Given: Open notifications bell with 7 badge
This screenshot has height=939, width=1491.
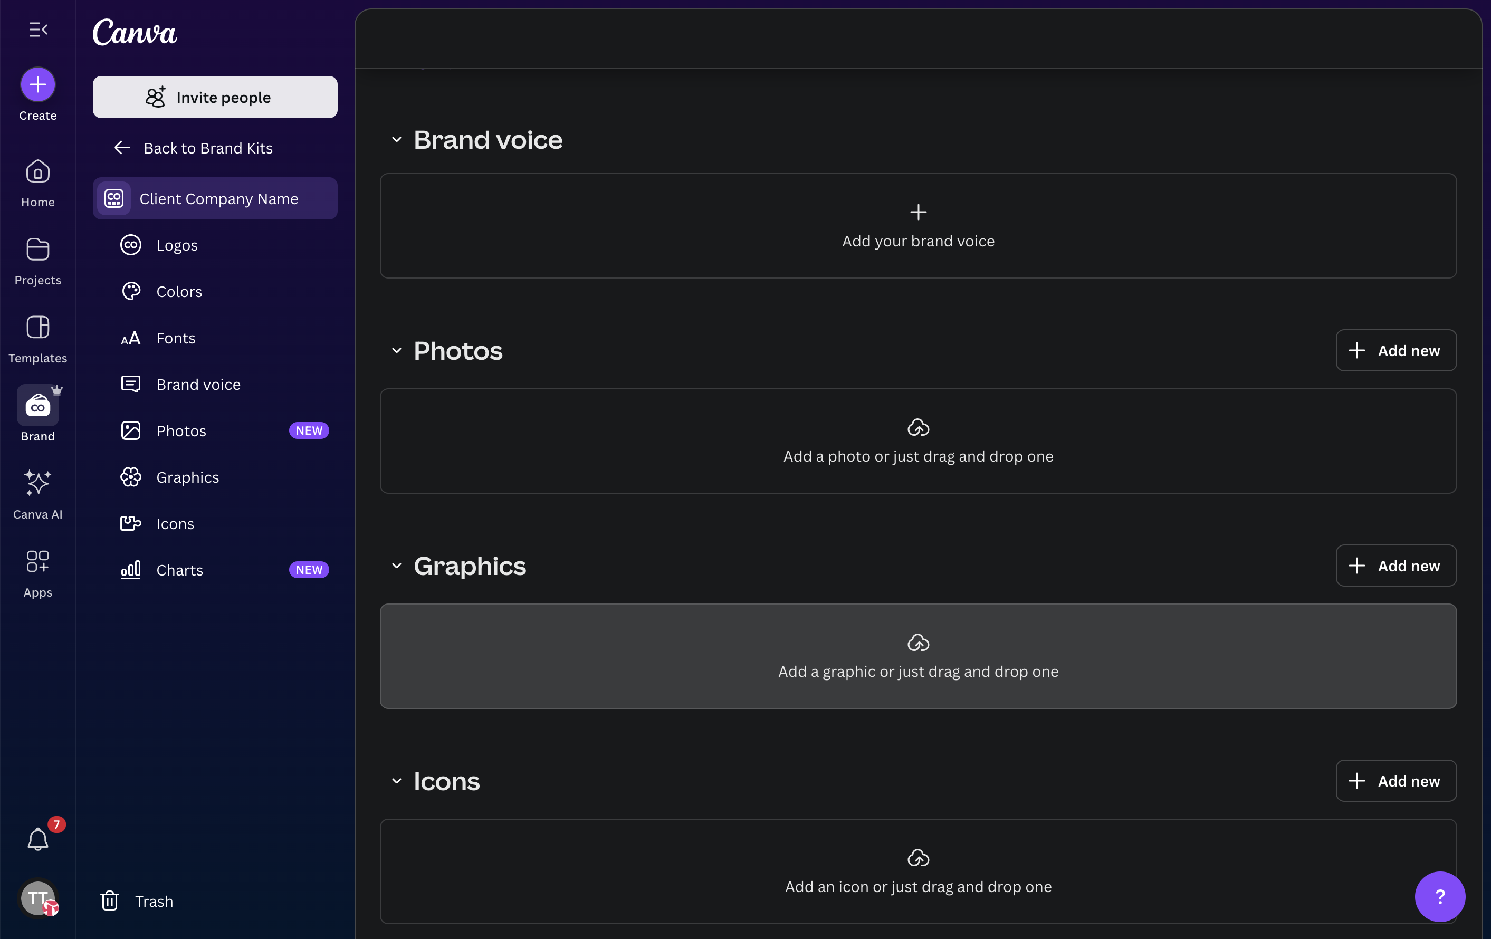Looking at the screenshot, I should tap(38, 839).
